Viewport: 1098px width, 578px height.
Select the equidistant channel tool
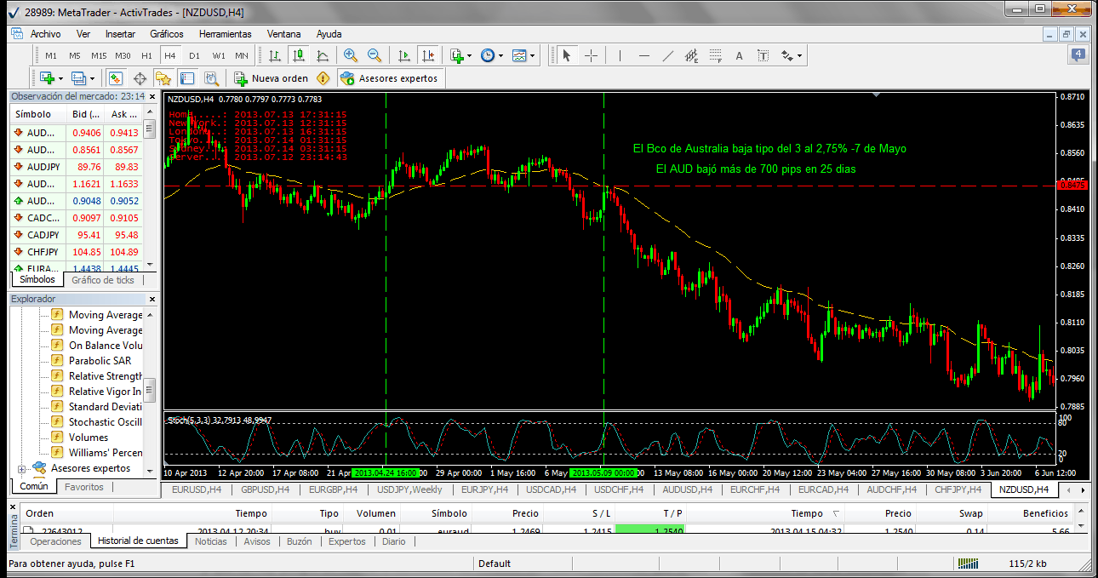(692, 55)
